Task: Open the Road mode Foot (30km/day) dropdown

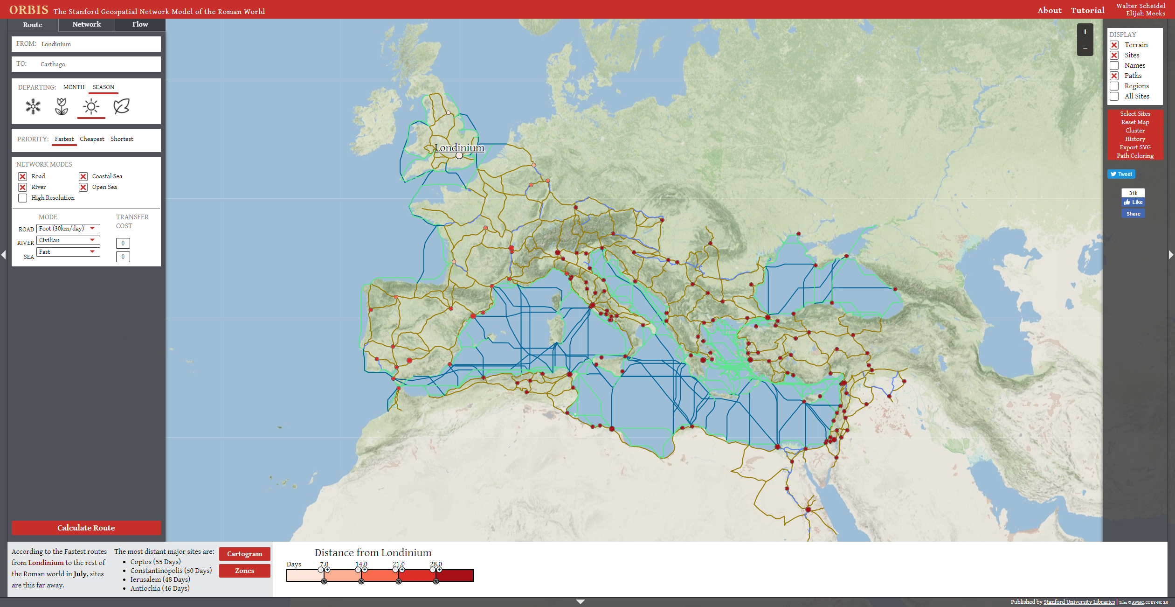Action: click(68, 229)
